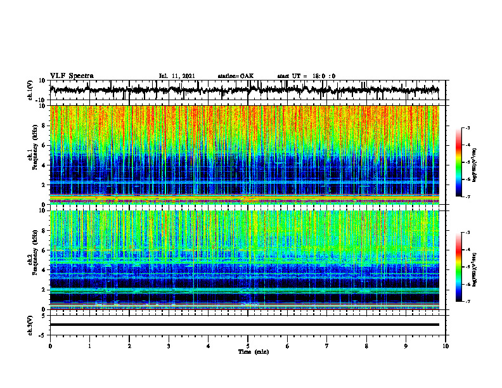The height and width of the screenshot is (388, 502).
Task: Click the time axis tick label "2"
Action: (x=129, y=346)
